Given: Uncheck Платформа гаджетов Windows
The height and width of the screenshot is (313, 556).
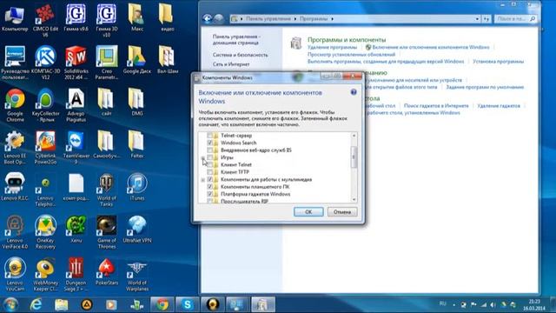Looking at the screenshot, I should [209, 194].
